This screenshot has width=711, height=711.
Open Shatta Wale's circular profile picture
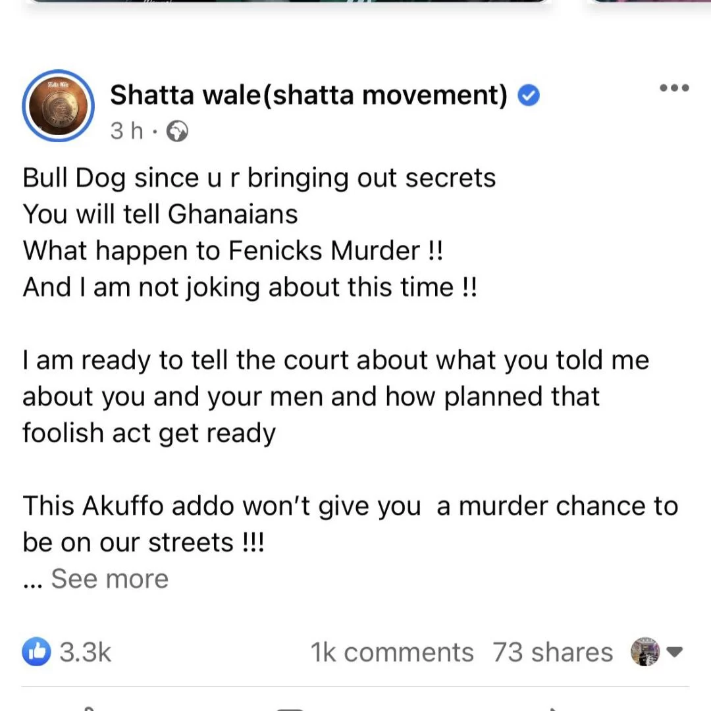click(58, 105)
